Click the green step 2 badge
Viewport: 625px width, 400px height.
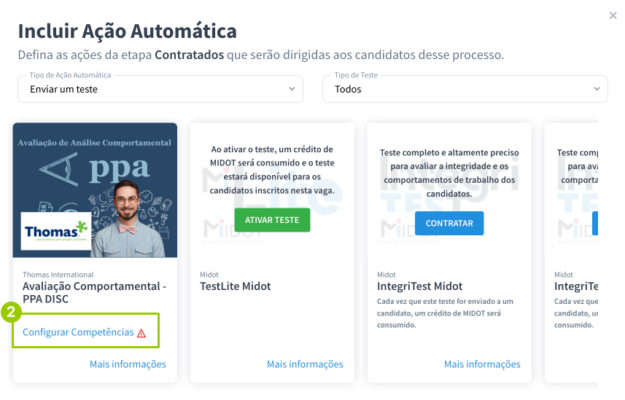11,313
